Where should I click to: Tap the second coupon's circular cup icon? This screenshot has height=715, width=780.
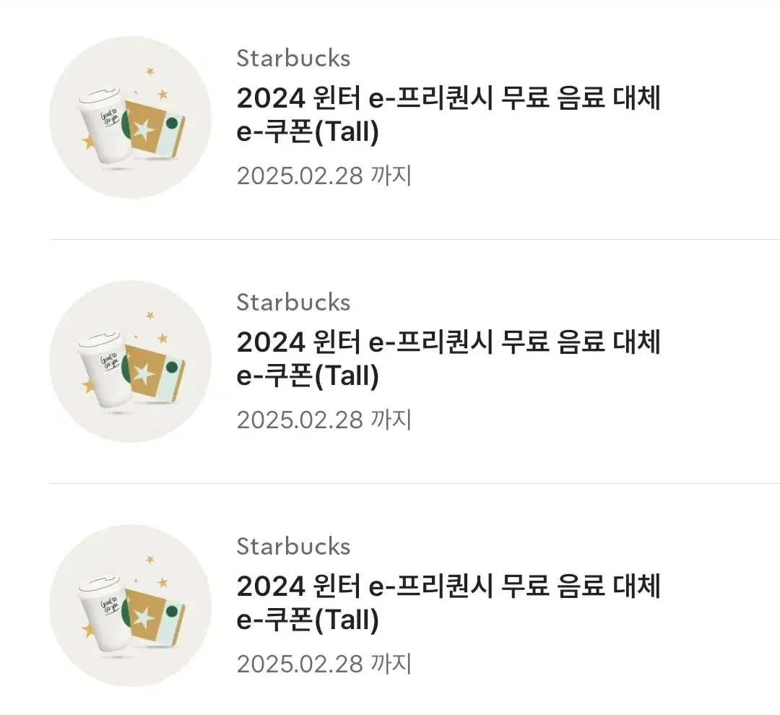[130, 362]
